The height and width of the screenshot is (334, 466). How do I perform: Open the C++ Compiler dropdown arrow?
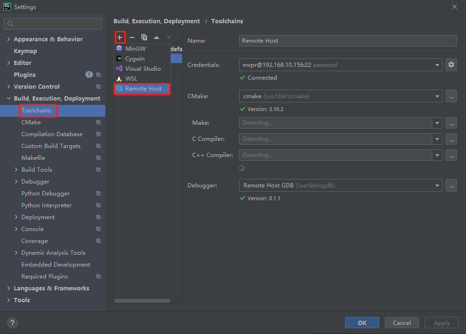click(437, 155)
